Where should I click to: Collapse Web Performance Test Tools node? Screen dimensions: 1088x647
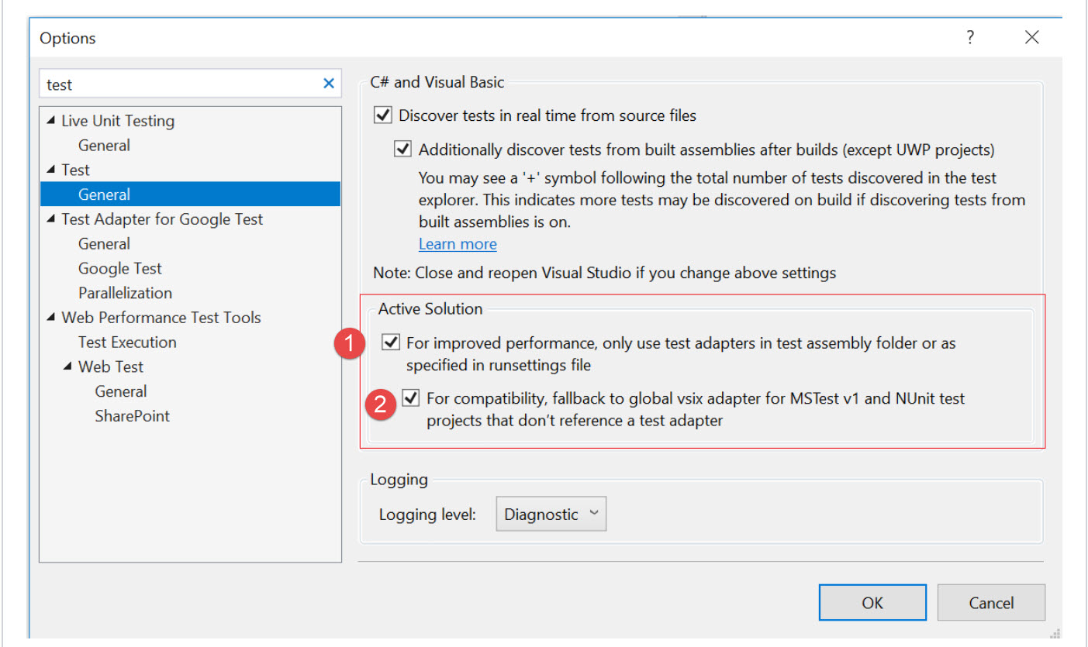51,318
